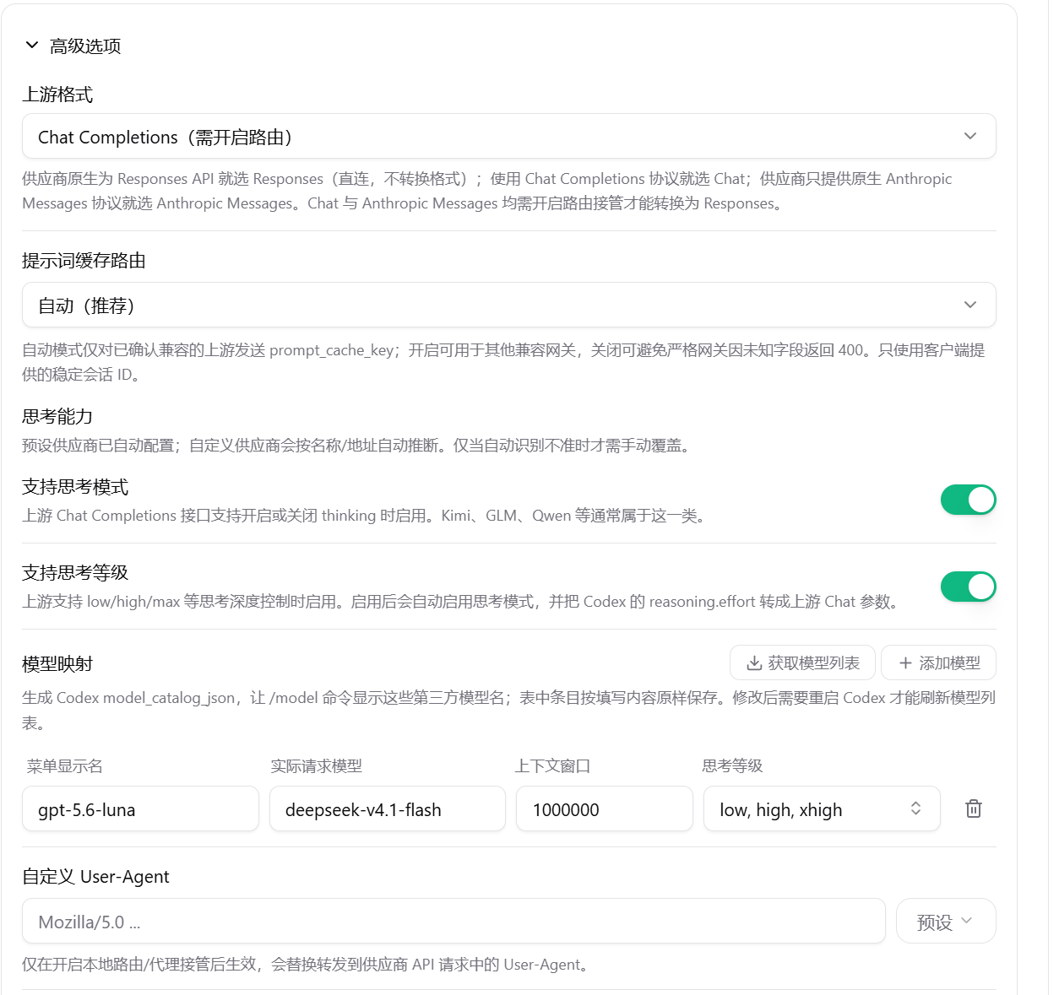Image resolution: width=1059 pixels, height=995 pixels.
Task: Collapse the 高级选项 section chevron
Action: 32,46
